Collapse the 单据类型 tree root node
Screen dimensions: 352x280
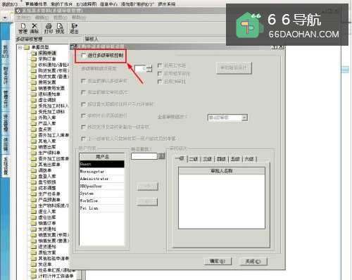coord(20,47)
